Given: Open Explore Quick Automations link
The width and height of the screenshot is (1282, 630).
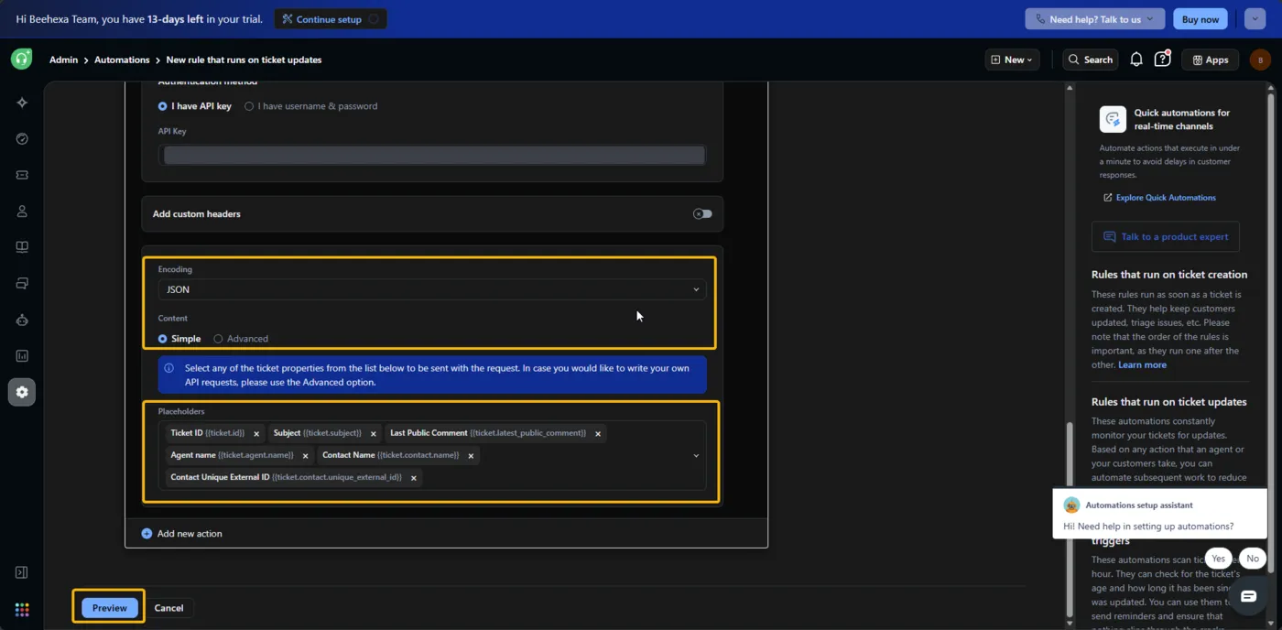Looking at the screenshot, I should [x=1159, y=198].
